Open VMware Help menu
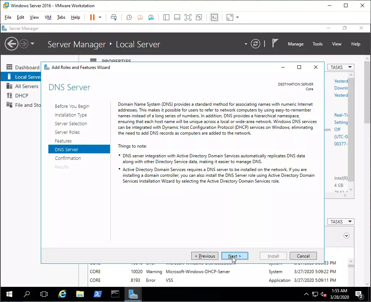This screenshot has height=302, width=371. [75, 17]
